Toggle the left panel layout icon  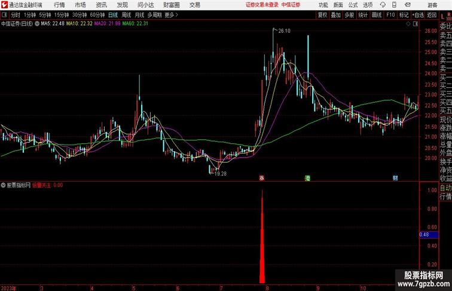(x=4, y=15)
